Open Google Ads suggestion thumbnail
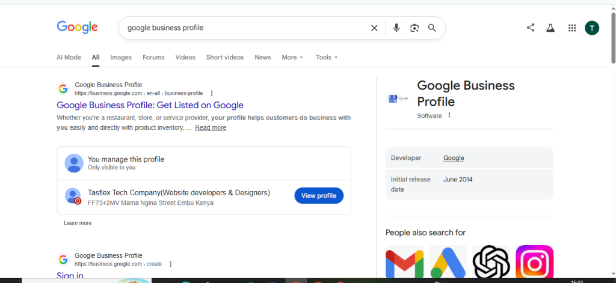The image size is (616, 283). click(x=448, y=262)
